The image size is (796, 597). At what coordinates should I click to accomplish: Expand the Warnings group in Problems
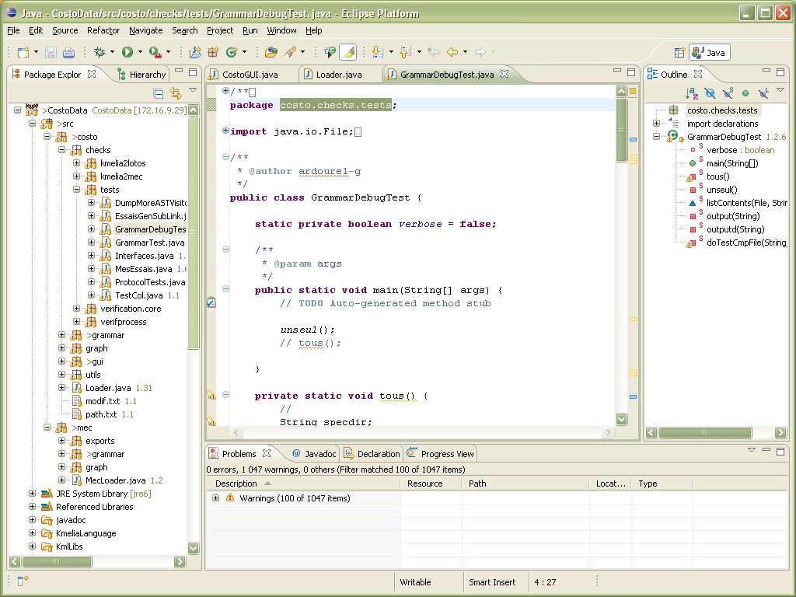(215, 498)
